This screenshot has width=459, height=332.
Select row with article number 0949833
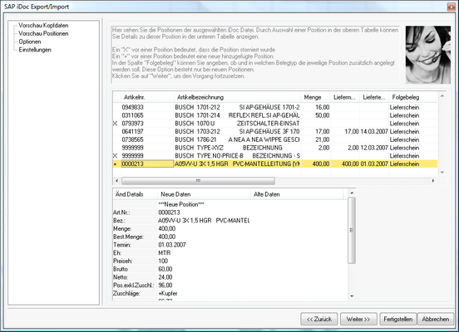click(275, 107)
